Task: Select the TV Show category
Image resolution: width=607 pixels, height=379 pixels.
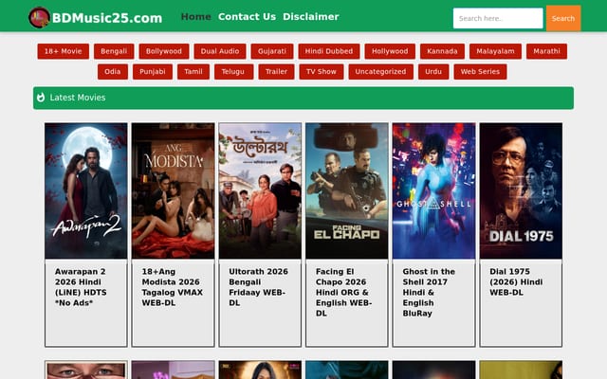Action: pos(322,72)
